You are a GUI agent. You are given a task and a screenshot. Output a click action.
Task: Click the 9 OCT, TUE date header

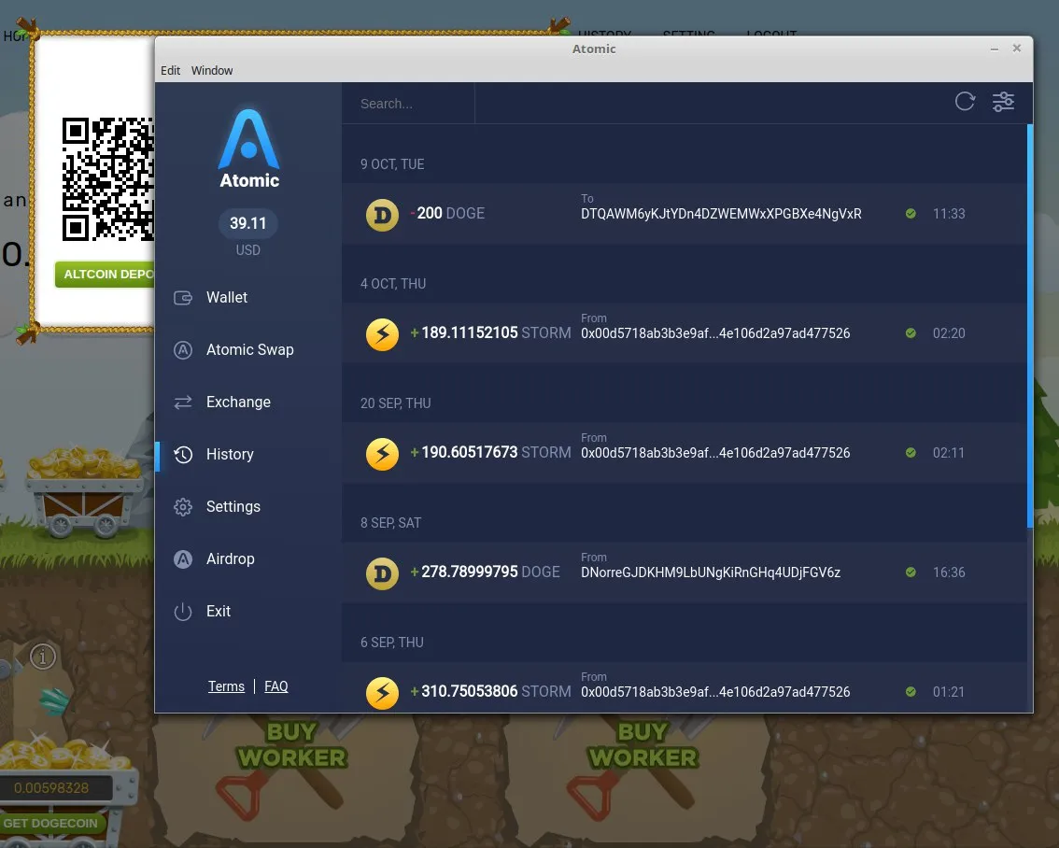(391, 164)
